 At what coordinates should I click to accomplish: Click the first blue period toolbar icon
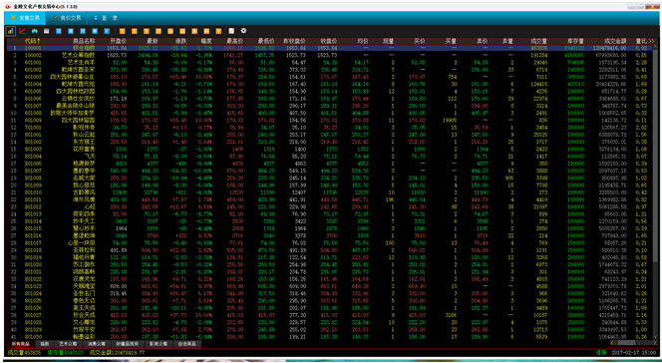pos(59,31)
